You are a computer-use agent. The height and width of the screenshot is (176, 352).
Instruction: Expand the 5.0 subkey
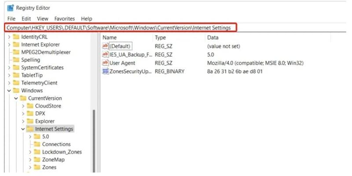[x=30, y=137]
